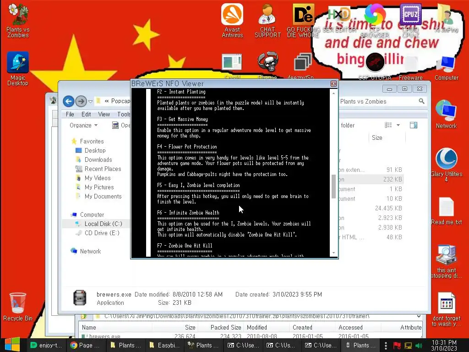Collapse the Favorites group
This screenshot has height=352, width=469.
click(92, 141)
